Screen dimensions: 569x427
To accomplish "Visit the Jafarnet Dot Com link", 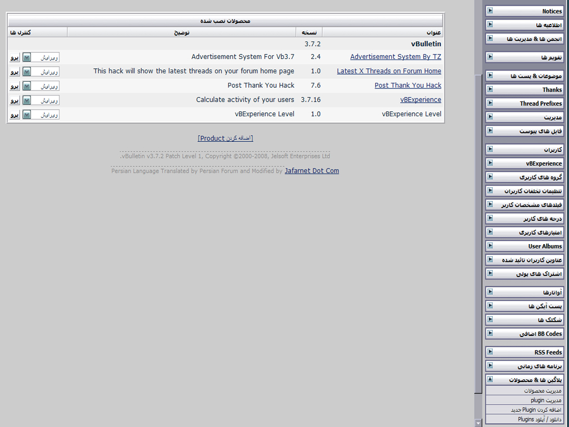I will (x=312, y=171).
